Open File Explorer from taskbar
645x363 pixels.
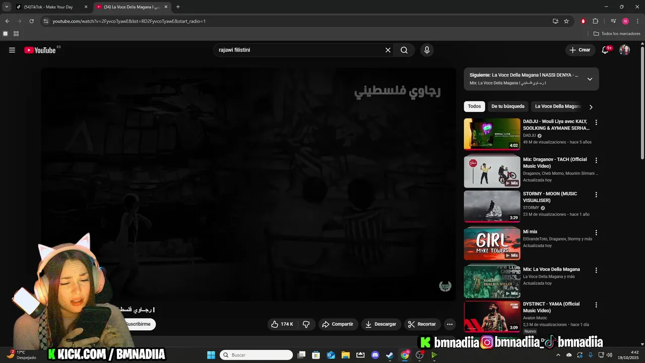[346, 355]
